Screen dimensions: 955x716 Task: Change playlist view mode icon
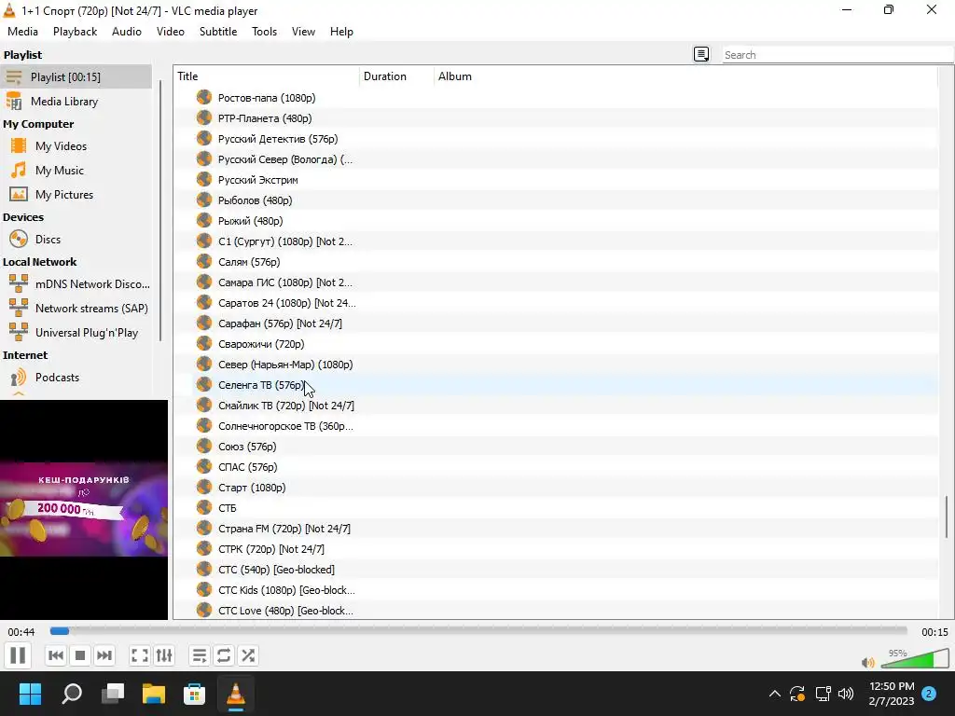pos(701,55)
